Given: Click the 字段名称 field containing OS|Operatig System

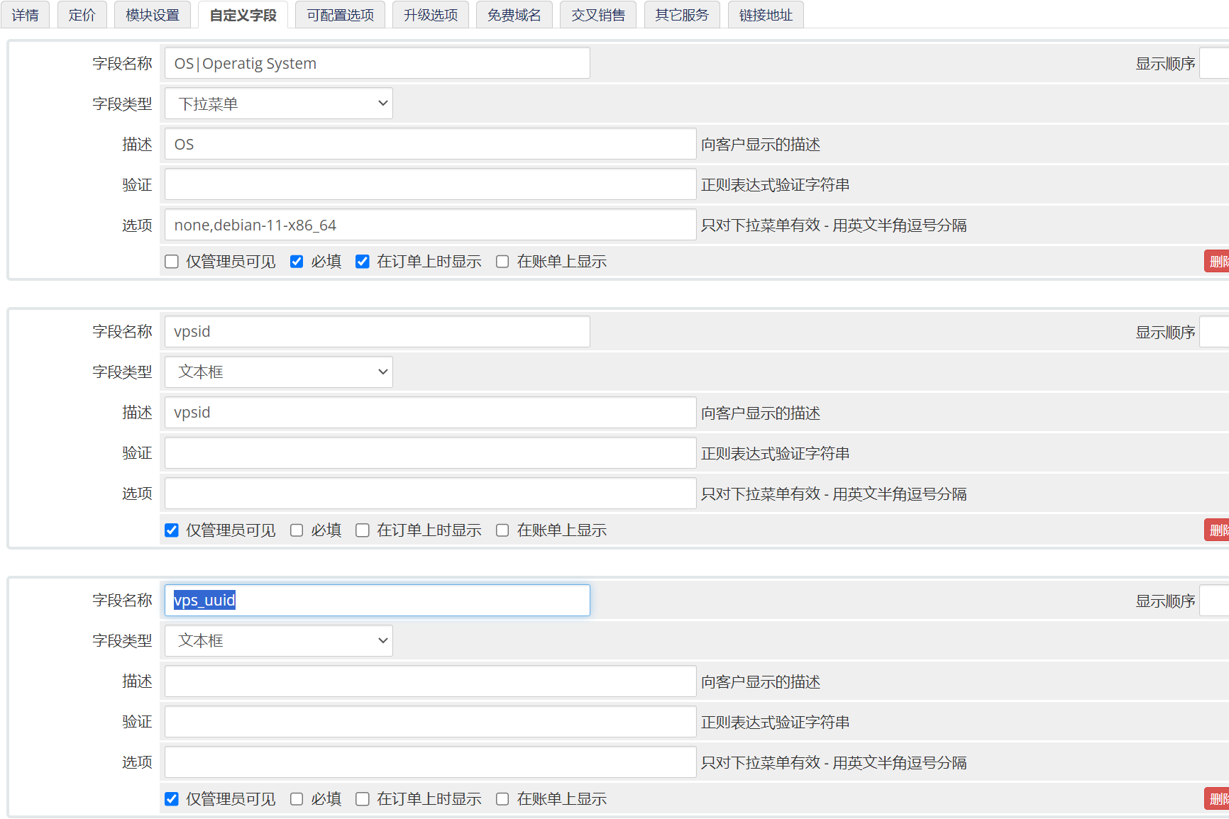Looking at the screenshot, I should 377,63.
